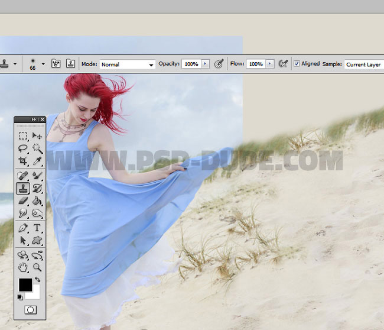Image resolution: width=384 pixels, height=330 pixels.
Task: Toggle tablet pressure for opacity
Action: point(219,64)
